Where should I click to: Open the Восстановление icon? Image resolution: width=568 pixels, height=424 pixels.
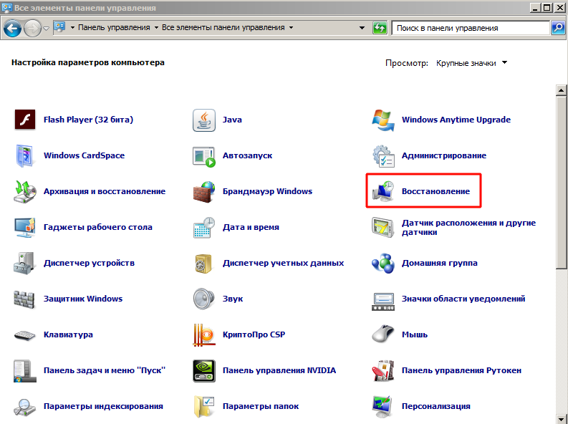pos(383,191)
